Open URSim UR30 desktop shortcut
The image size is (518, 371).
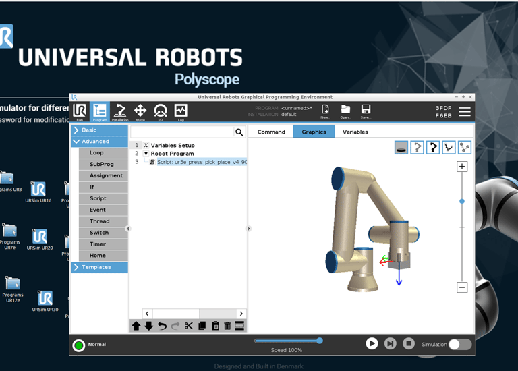[x=45, y=301]
